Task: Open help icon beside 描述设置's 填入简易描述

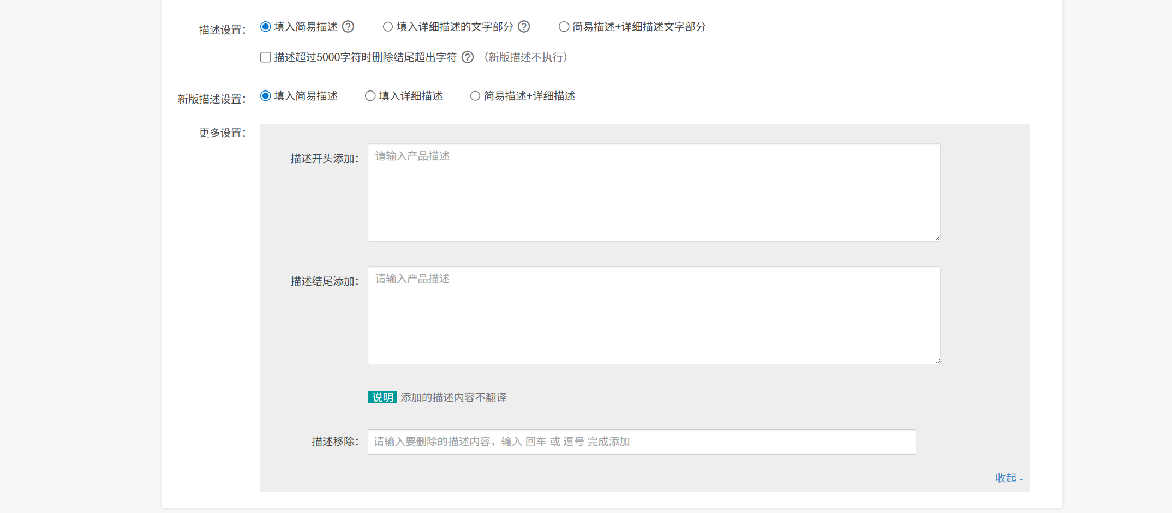Action: [x=348, y=27]
